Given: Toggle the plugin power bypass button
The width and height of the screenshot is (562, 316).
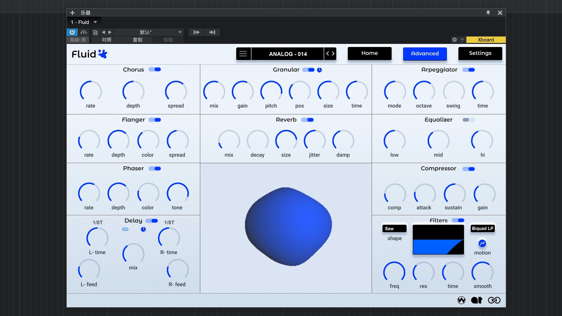Looking at the screenshot, I should pyautogui.click(x=72, y=32).
